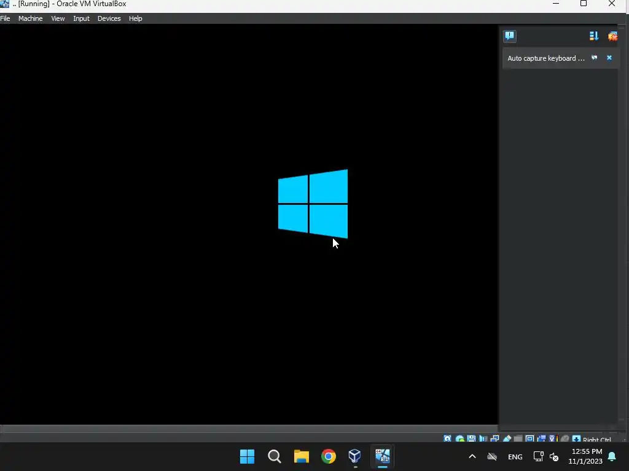Click the keyboard capture arrow icon

pos(576,439)
